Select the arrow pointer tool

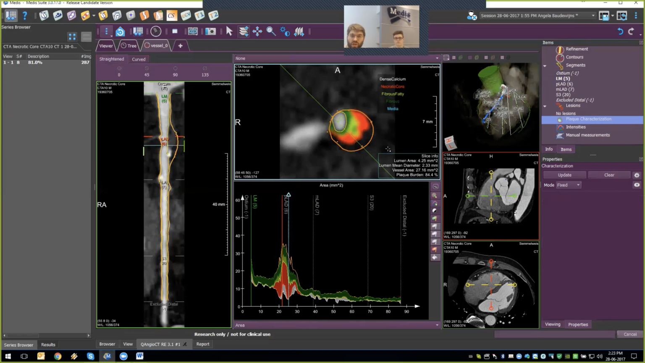coord(229,32)
